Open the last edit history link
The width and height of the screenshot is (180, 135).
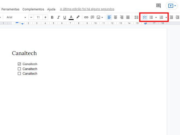point(87,9)
